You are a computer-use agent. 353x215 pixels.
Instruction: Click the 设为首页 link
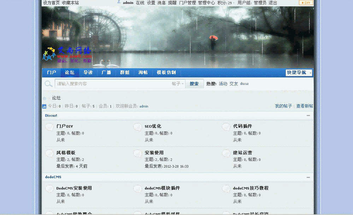[x=51, y=3]
